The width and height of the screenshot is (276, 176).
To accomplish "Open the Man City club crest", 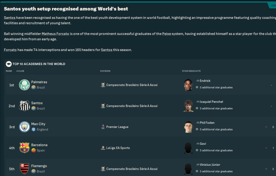I will 24,127.
